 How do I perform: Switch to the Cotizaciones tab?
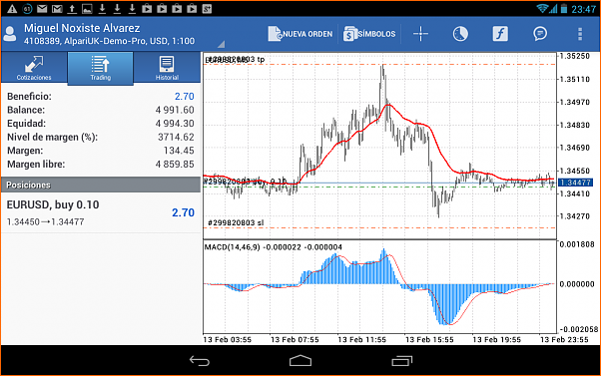pyautogui.click(x=34, y=68)
